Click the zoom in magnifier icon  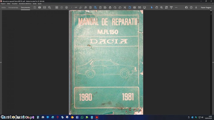click(161, 7)
